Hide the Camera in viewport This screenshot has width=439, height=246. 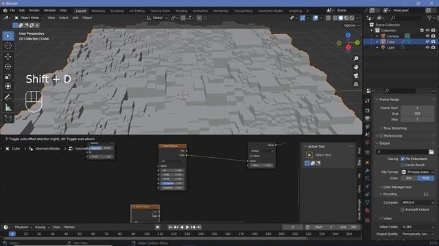(x=427, y=36)
